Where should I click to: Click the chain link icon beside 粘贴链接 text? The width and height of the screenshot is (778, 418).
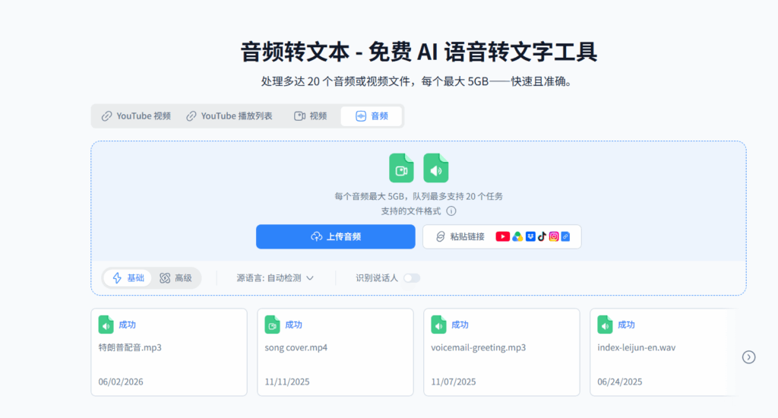pos(440,237)
